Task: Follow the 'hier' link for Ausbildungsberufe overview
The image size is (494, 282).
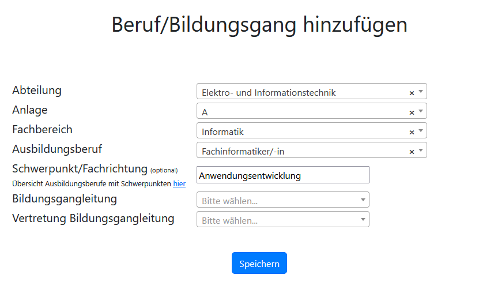Action: pos(179,184)
